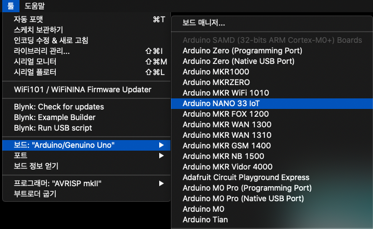Open the 도움말 menu
Viewport: 373px width, 229px height.
tap(35, 6)
